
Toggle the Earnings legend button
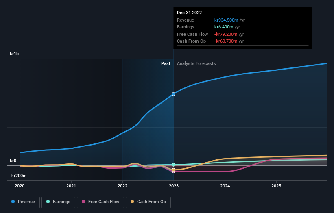(x=58, y=202)
